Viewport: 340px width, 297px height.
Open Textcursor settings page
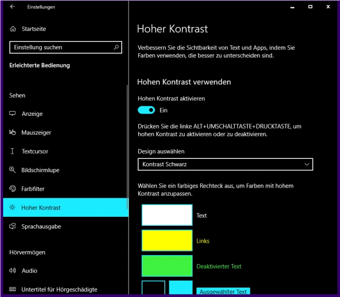66,151
